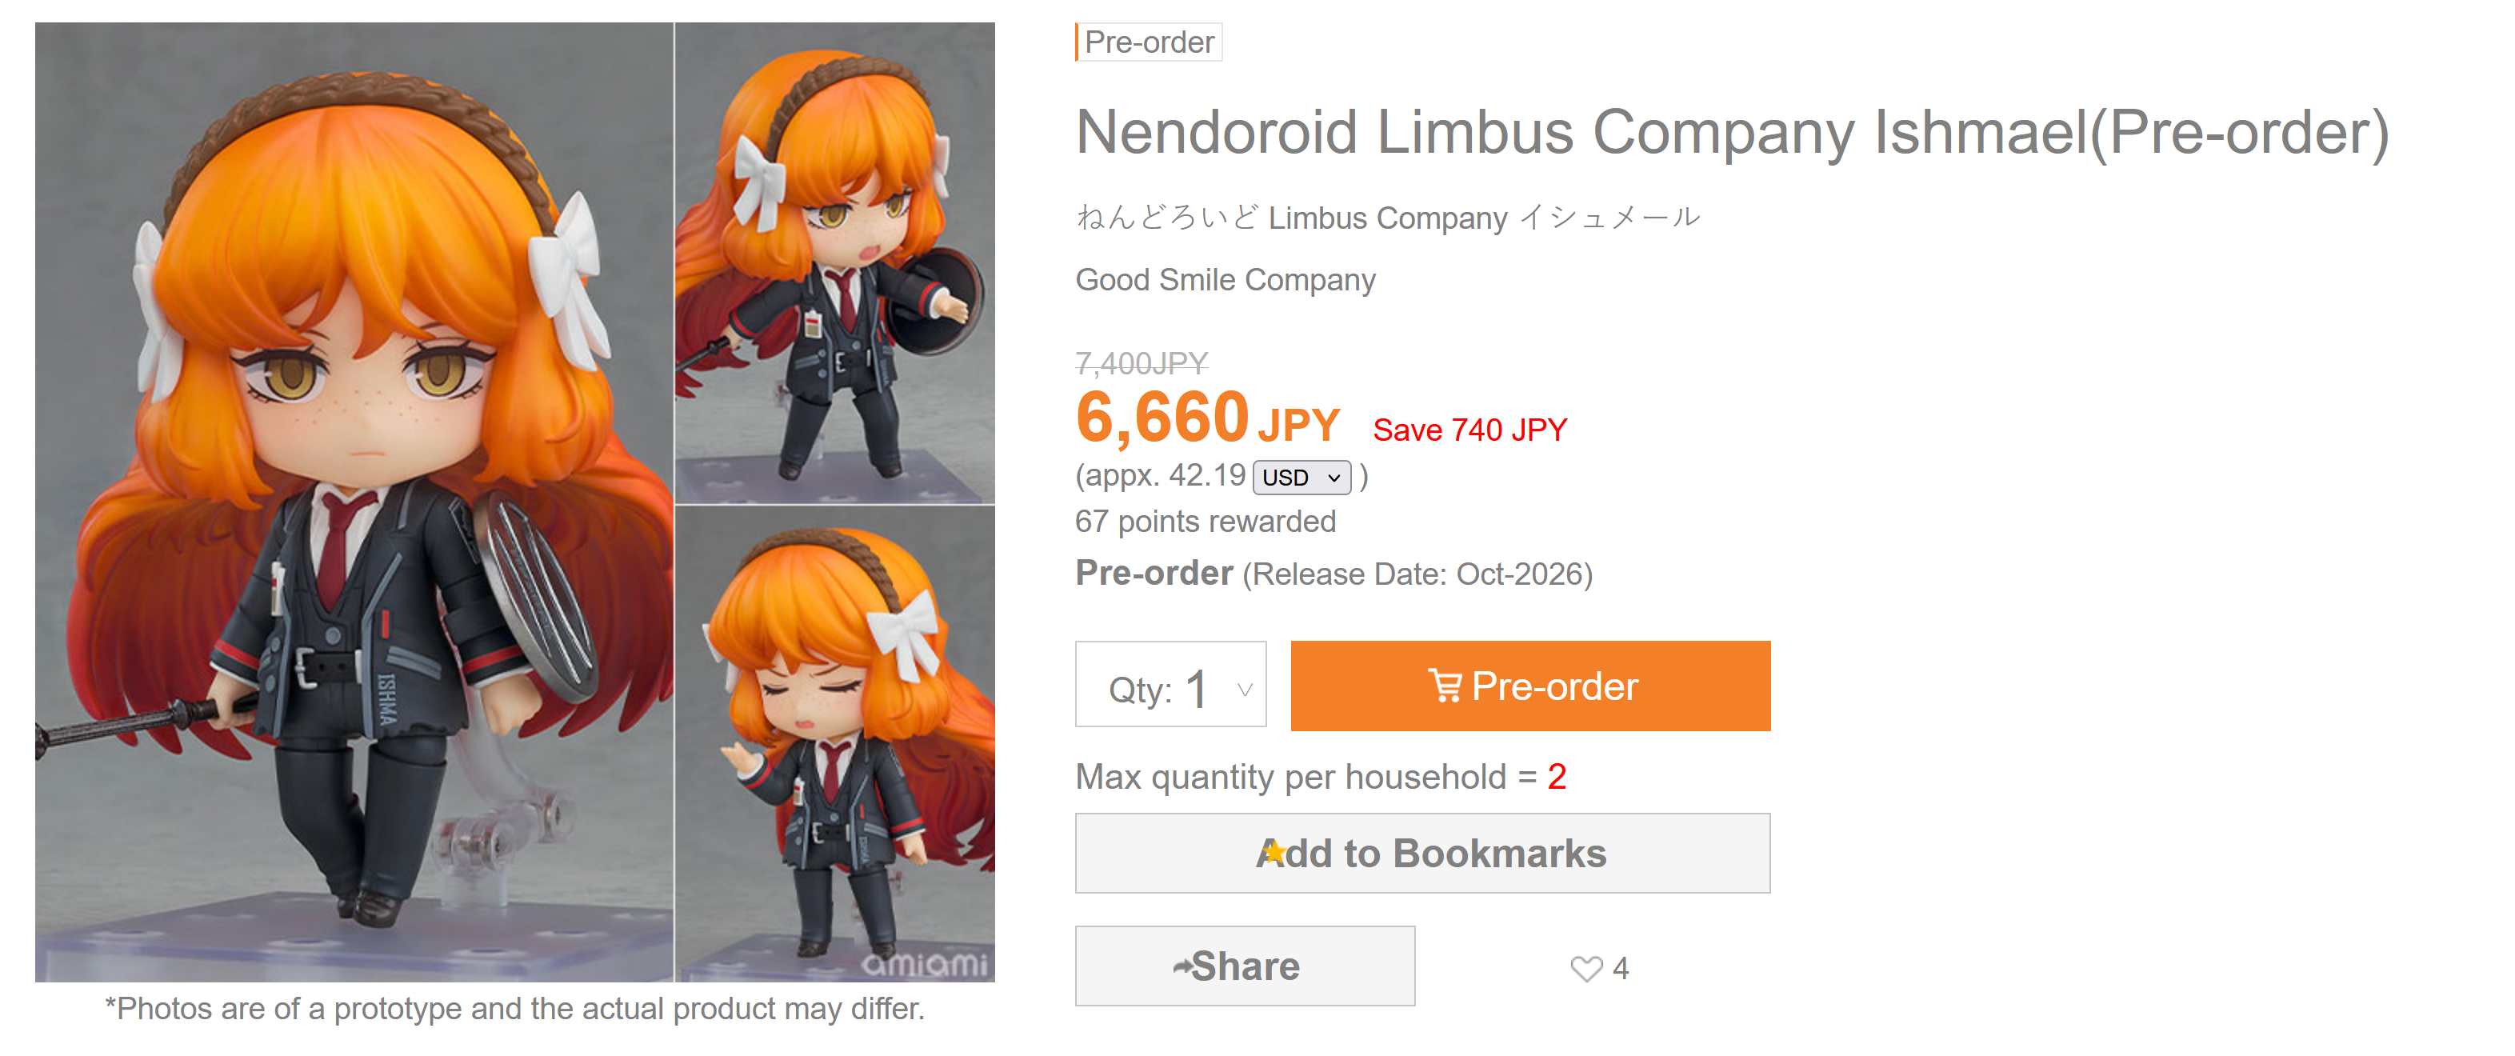Click the quantity dropdown chevron arrow

point(1245,689)
